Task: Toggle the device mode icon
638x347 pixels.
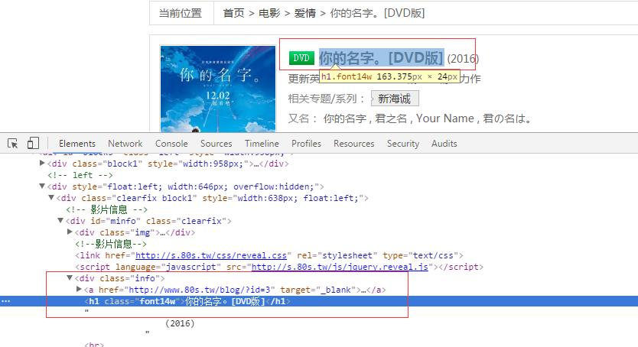Action: pos(33,143)
